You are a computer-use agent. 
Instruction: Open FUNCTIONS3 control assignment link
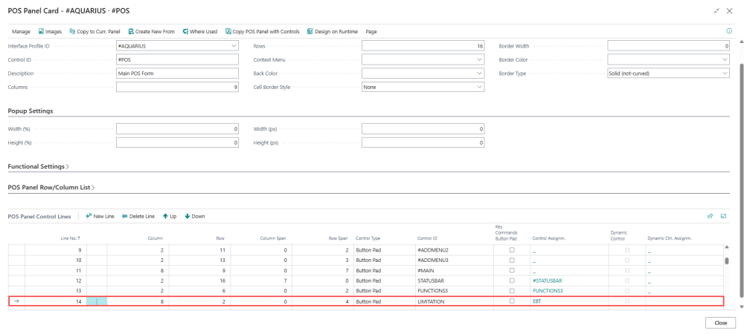[548, 291]
